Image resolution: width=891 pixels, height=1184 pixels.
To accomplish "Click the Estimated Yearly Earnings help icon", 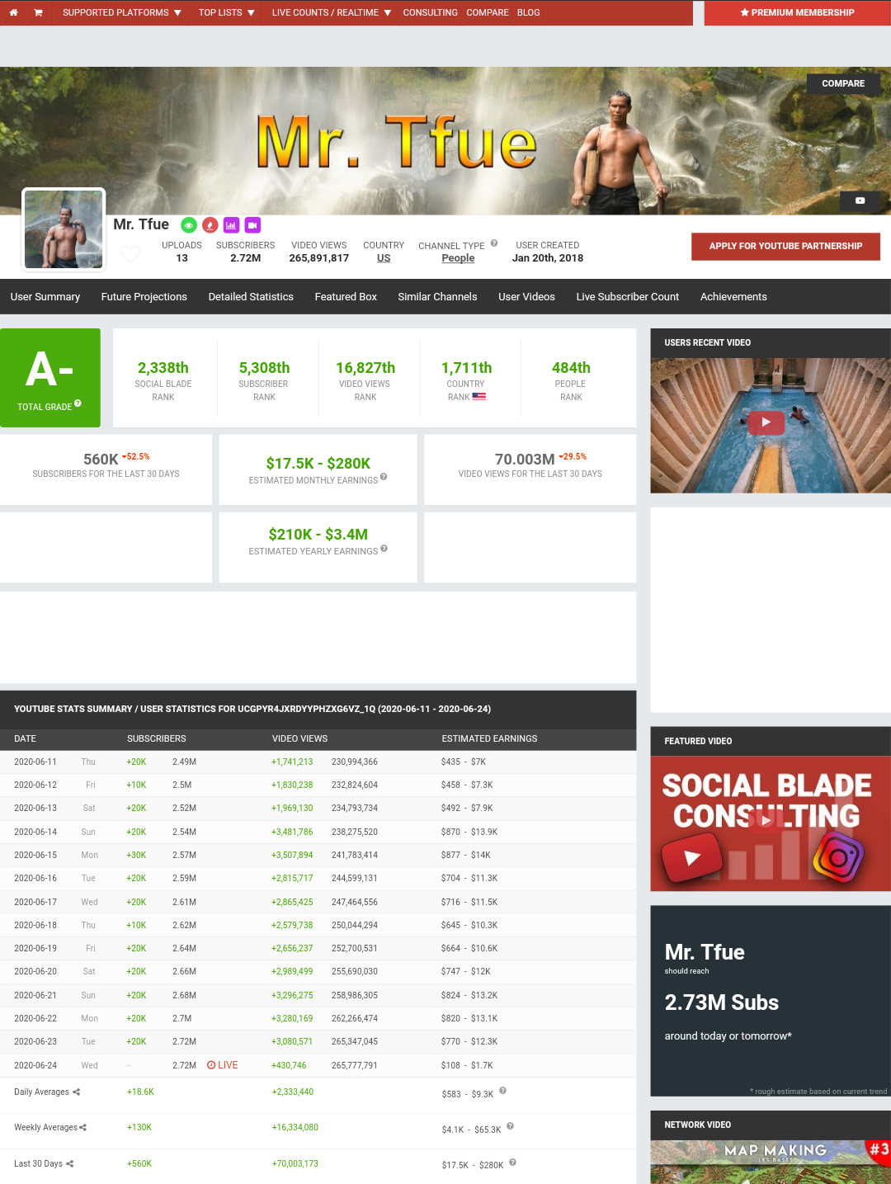I will pyautogui.click(x=384, y=548).
